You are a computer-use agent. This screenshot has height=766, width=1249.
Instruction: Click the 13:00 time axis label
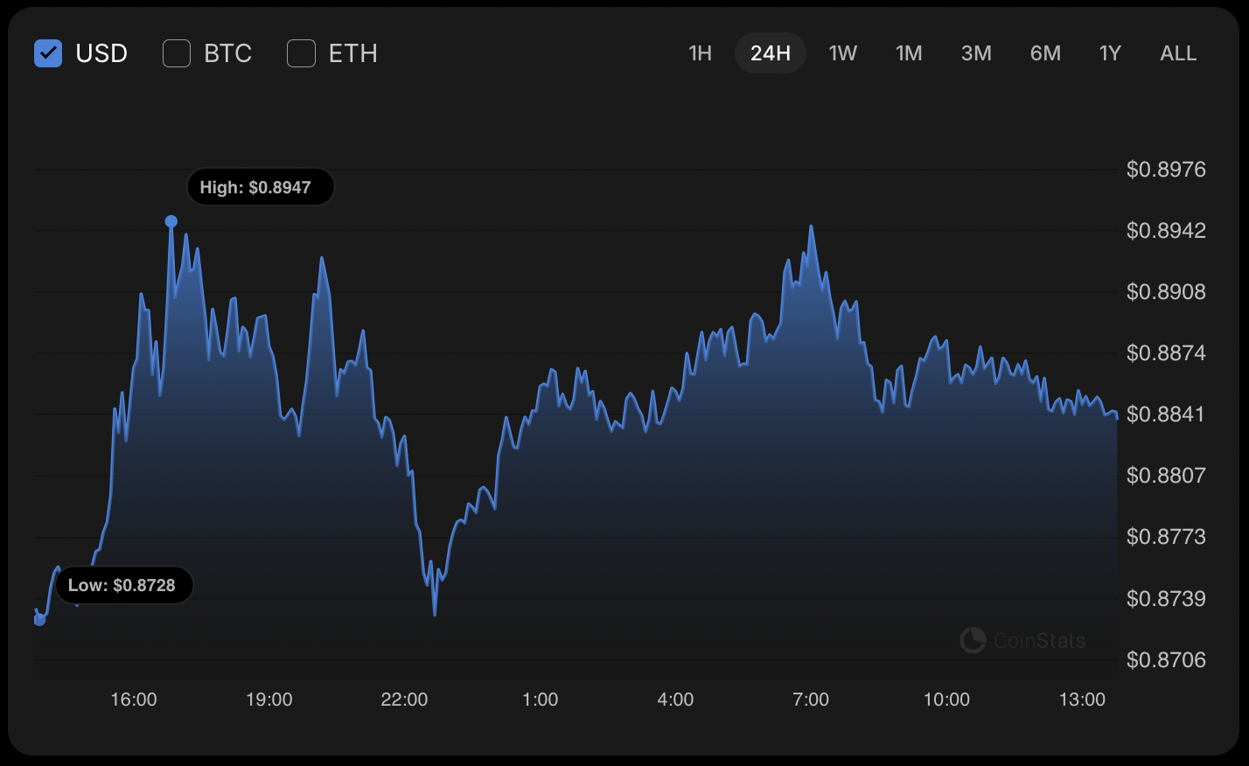[x=1083, y=700]
